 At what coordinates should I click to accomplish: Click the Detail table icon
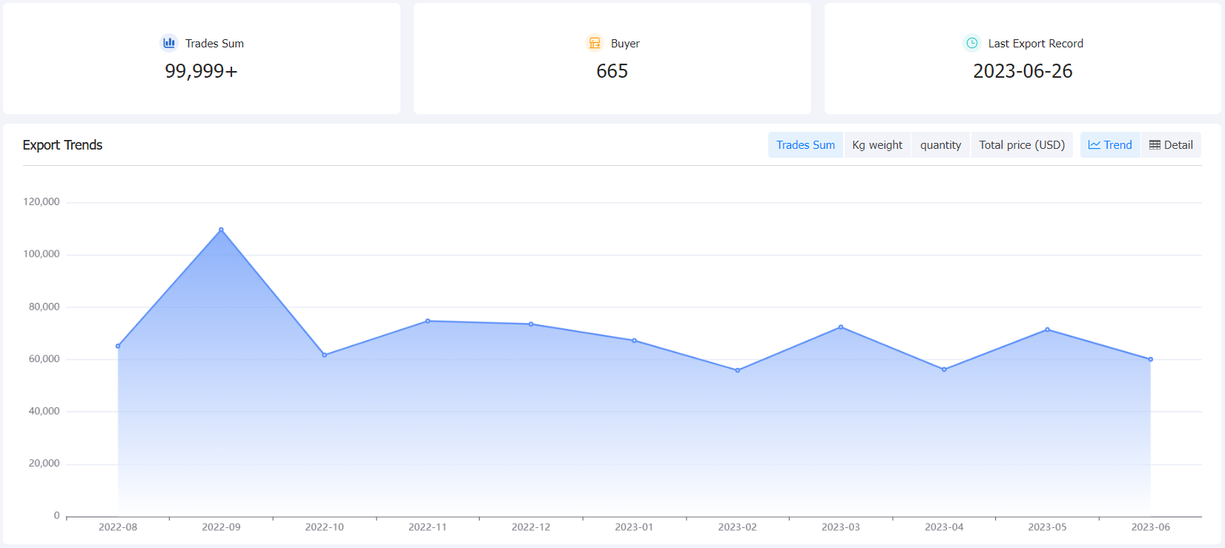(x=1155, y=145)
